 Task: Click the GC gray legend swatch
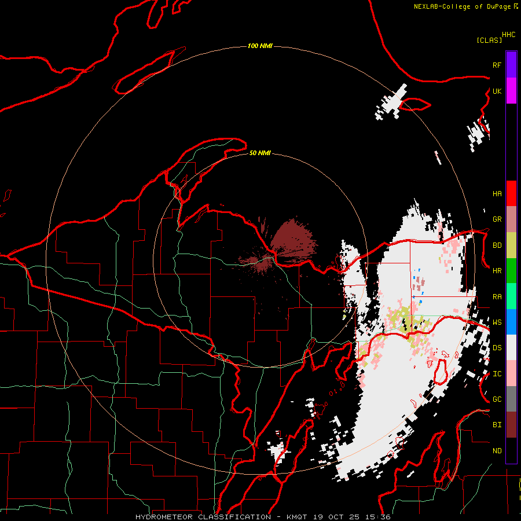click(511, 399)
